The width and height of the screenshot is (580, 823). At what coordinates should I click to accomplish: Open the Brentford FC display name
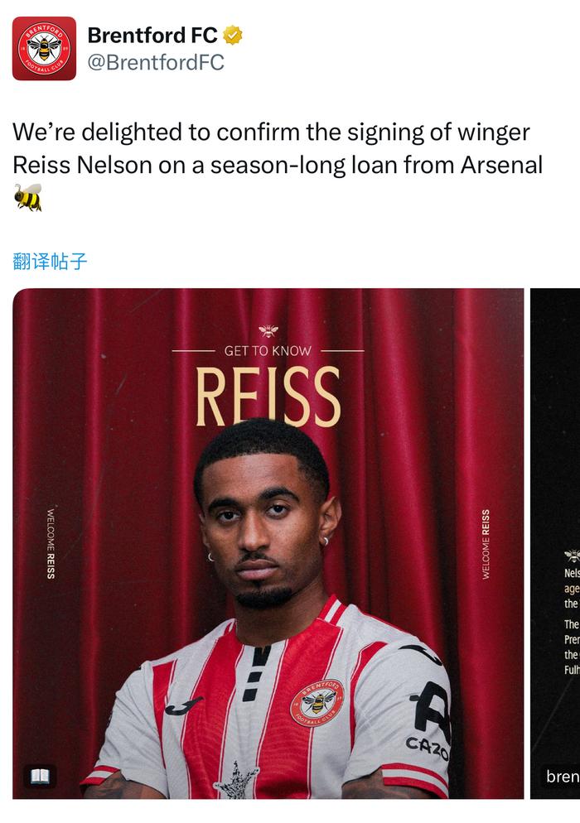152,35
